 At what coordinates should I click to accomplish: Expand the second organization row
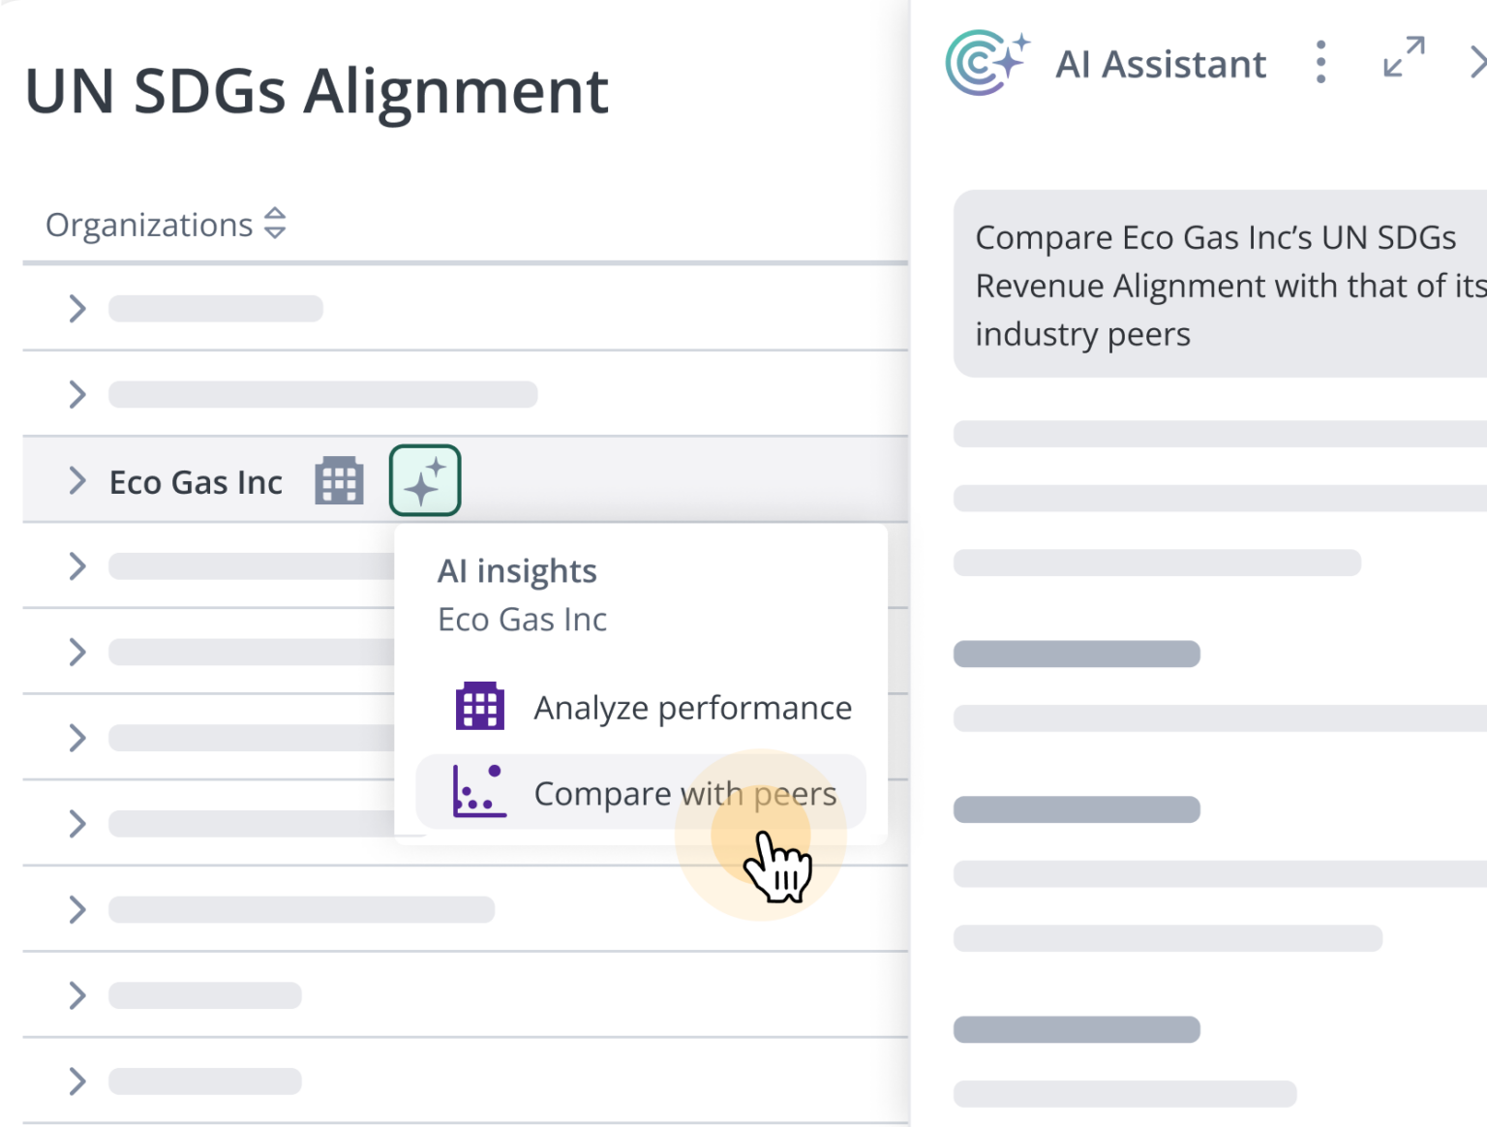pos(77,394)
